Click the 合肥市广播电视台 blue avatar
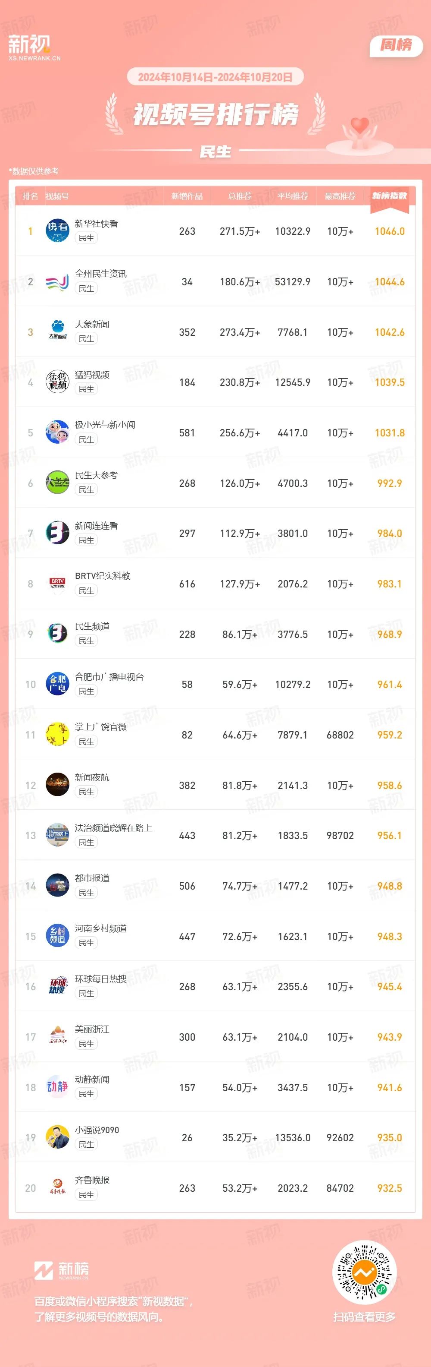The image size is (431, 1367). tap(57, 684)
